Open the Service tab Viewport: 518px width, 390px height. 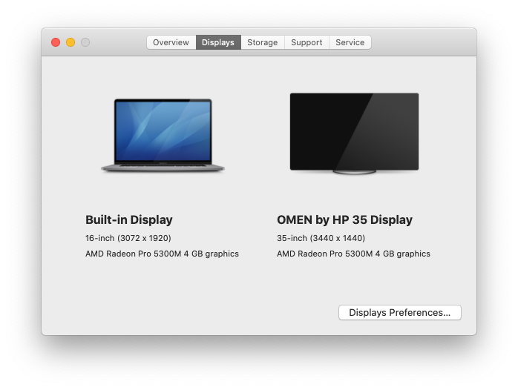(350, 42)
